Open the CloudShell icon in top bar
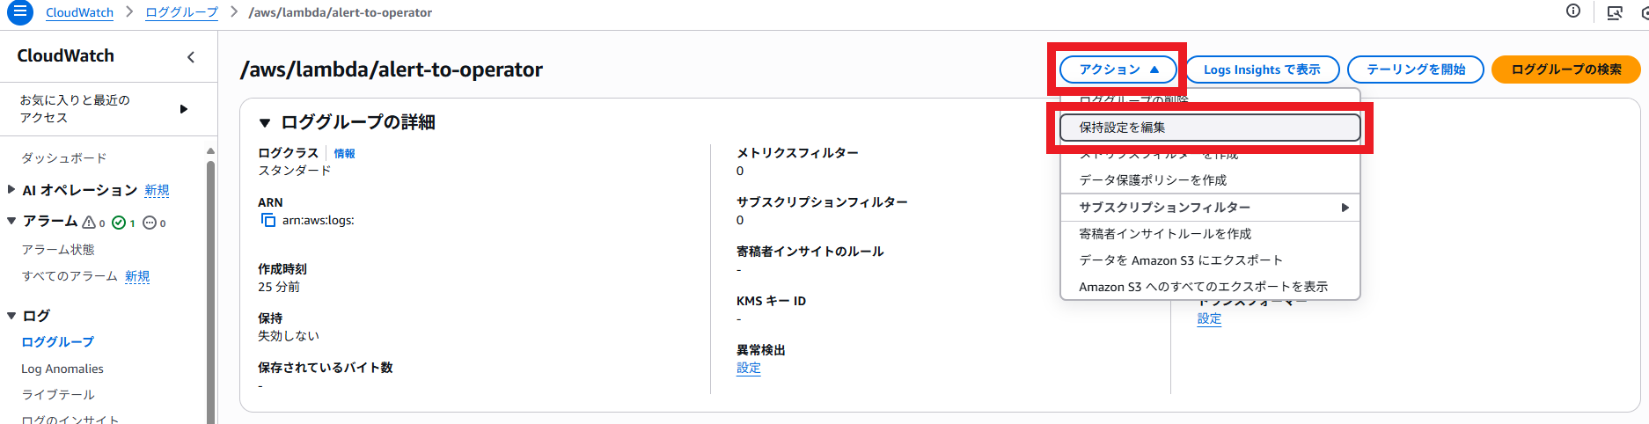1649x424 pixels. [1614, 12]
